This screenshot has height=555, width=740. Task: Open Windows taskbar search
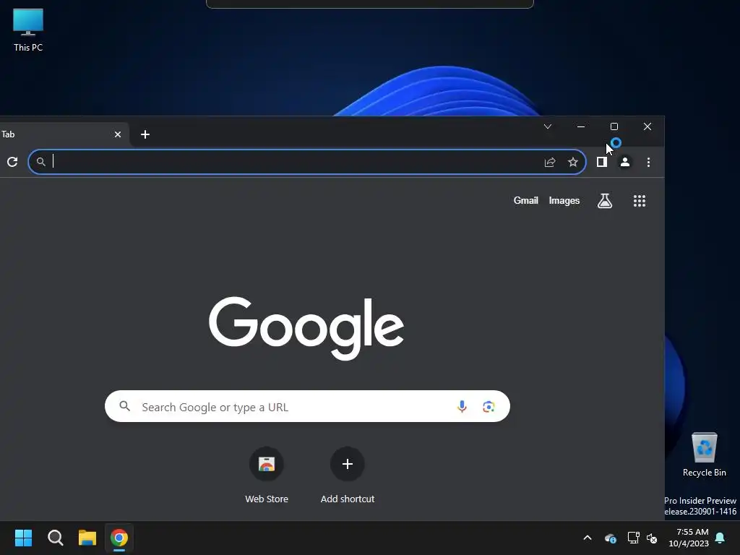tap(55, 538)
